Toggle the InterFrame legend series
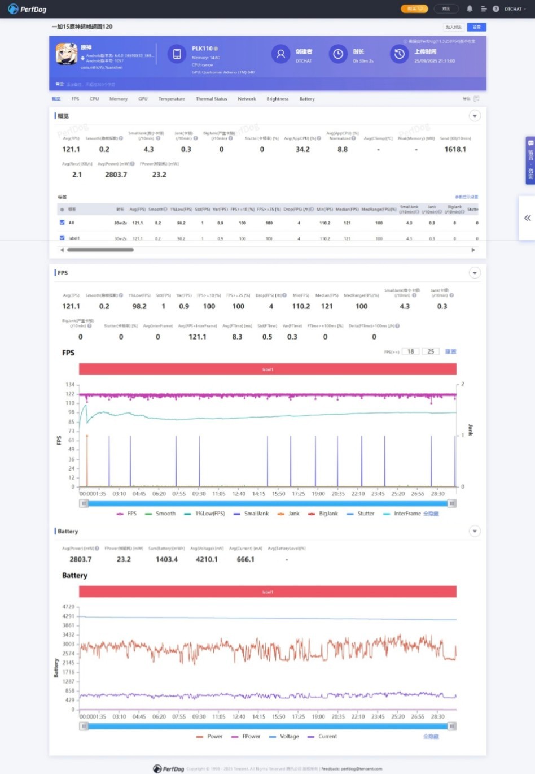The width and height of the screenshot is (535, 774). [x=402, y=514]
